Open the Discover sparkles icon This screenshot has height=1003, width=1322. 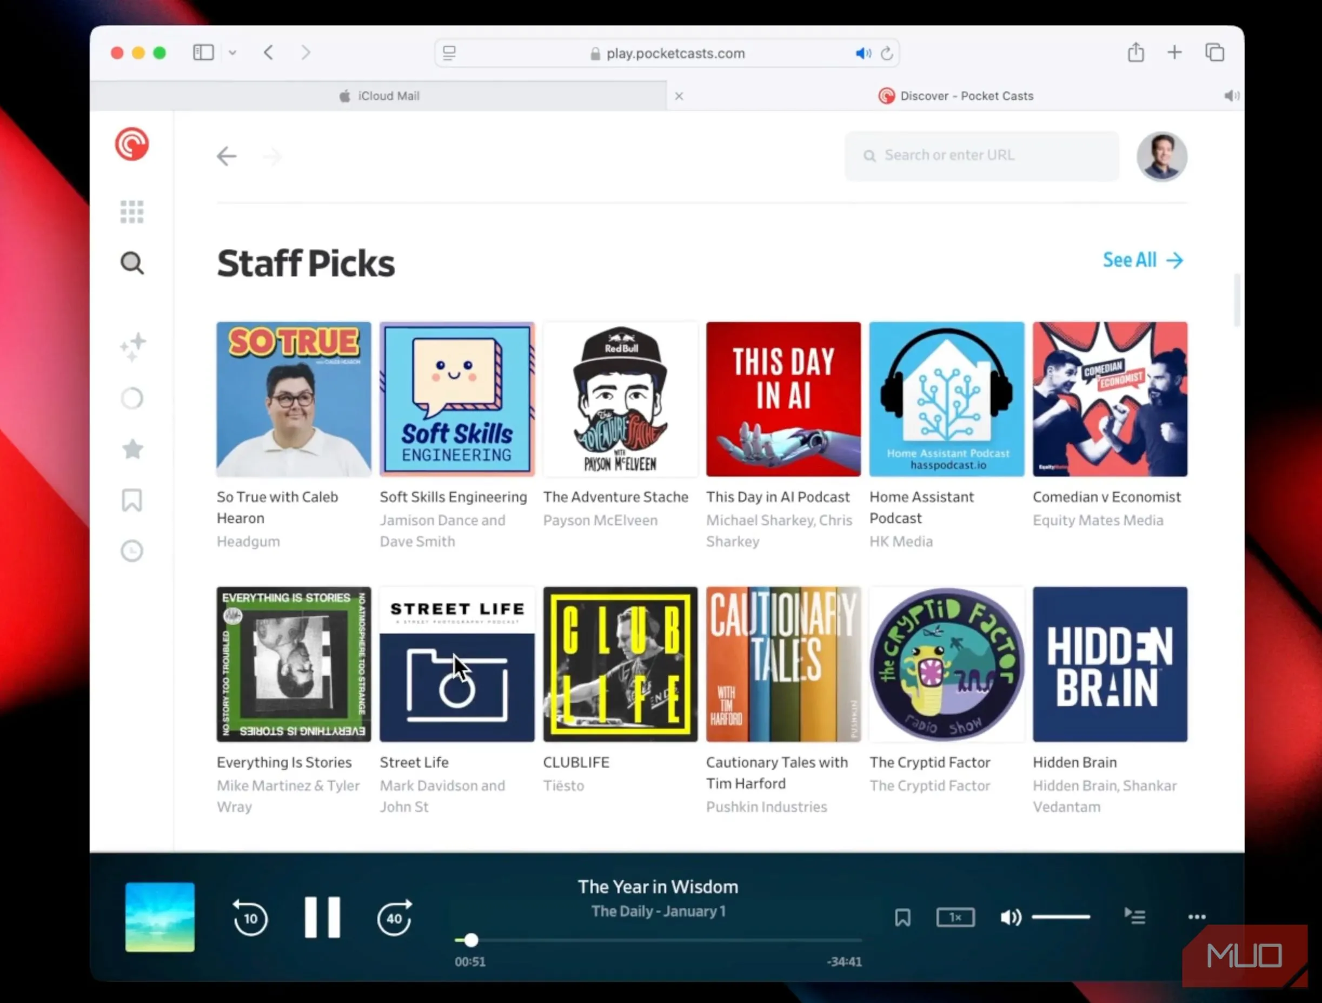click(x=132, y=346)
